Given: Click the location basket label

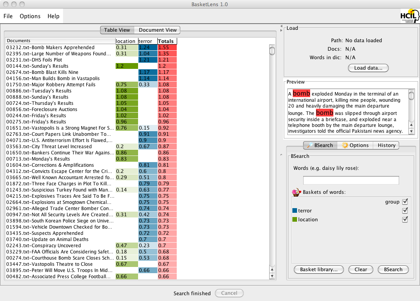Looking at the screenshot, I should tap(308, 219).
